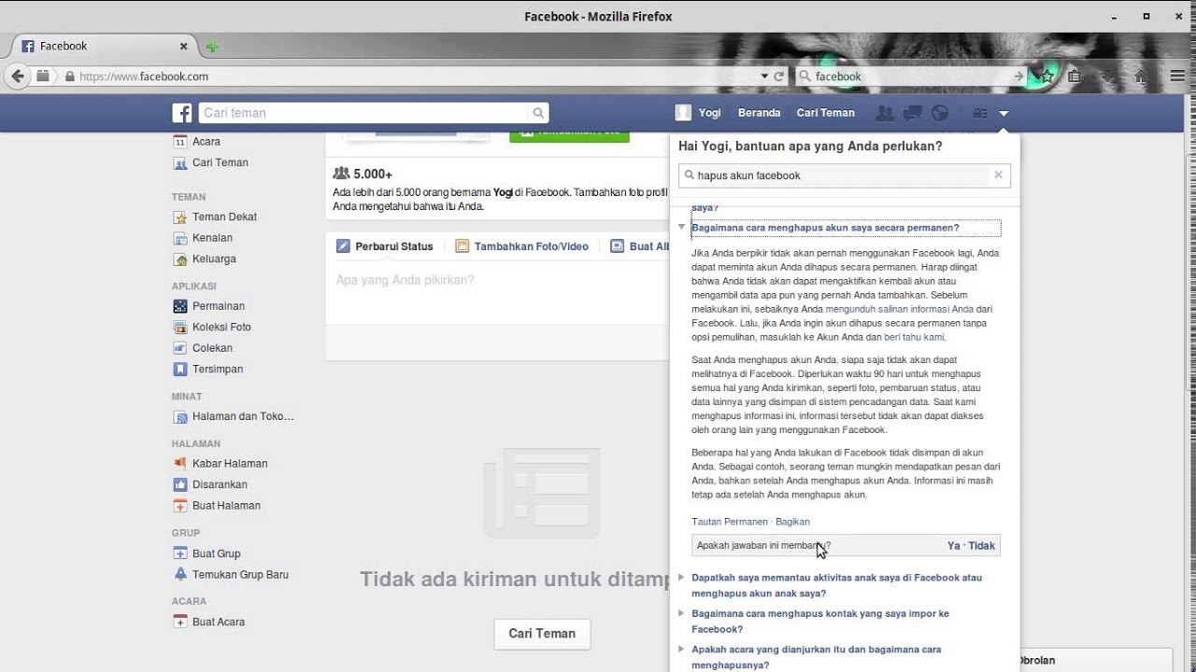This screenshot has width=1196, height=672.
Task: Click the Facebook logo icon in the blue bar
Action: click(x=182, y=113)
